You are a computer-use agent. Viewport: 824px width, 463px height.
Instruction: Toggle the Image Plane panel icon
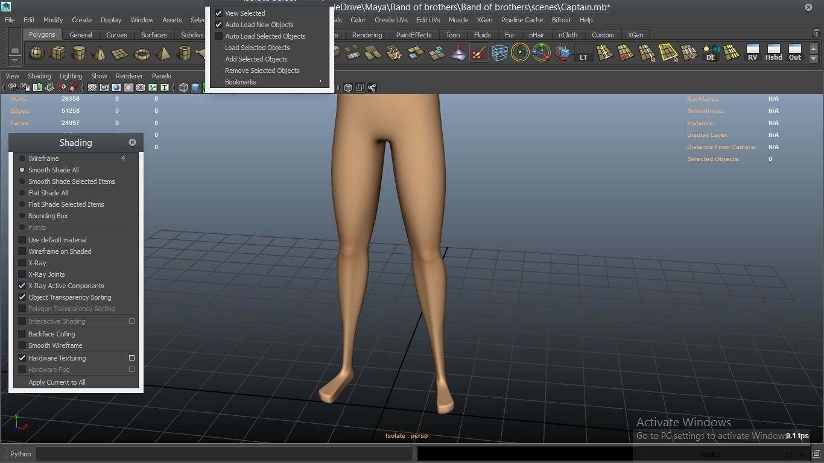49,87
